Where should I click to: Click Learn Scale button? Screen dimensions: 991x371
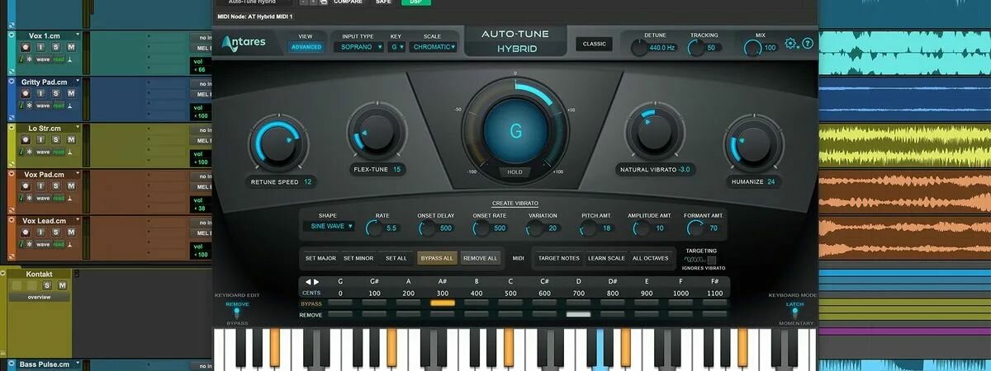point(606,258)
